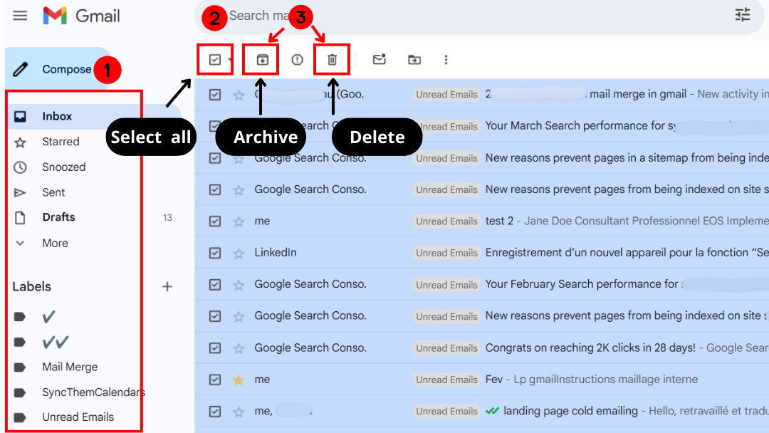
Task: Uncheck the 'Fev' email checkbox
Action: click(x=215, y=380)
